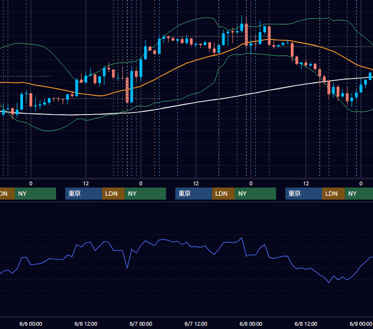Click the hour label 0 above 6/7 00:00
373x329 pixels.
pyautogui.click(x=141, y=184)
